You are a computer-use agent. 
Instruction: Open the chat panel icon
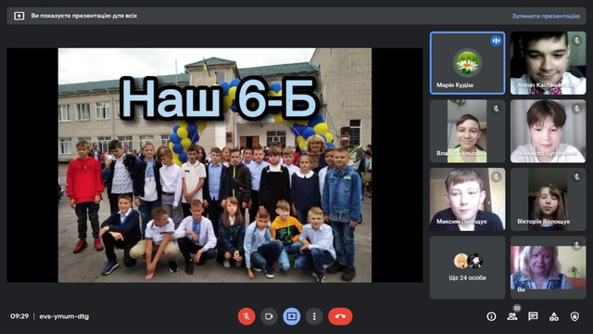coord(533,316)
